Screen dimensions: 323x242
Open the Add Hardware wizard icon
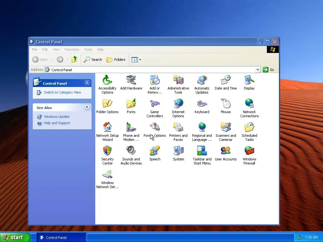[x=131, y=80]
